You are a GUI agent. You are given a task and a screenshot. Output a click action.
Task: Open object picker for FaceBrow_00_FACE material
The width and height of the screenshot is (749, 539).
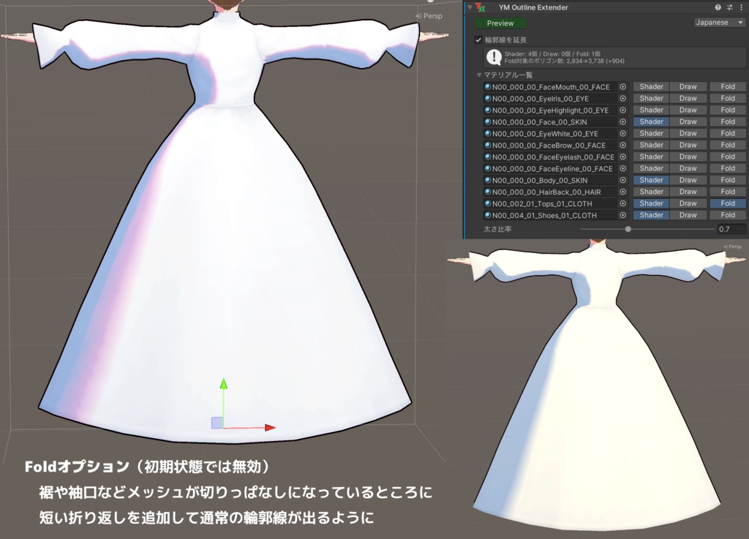[x=623, y=145]
